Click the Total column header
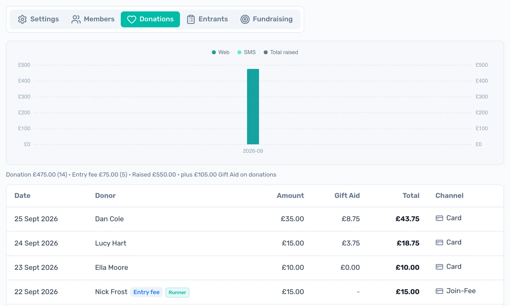The width and height of the screenshot is (510, 306). (x=411, y=196)
